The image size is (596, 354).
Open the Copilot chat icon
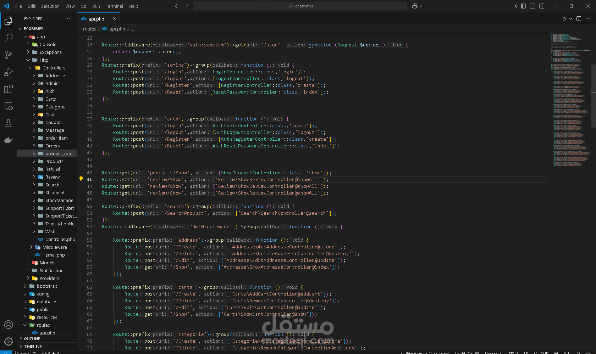(414, 6)
